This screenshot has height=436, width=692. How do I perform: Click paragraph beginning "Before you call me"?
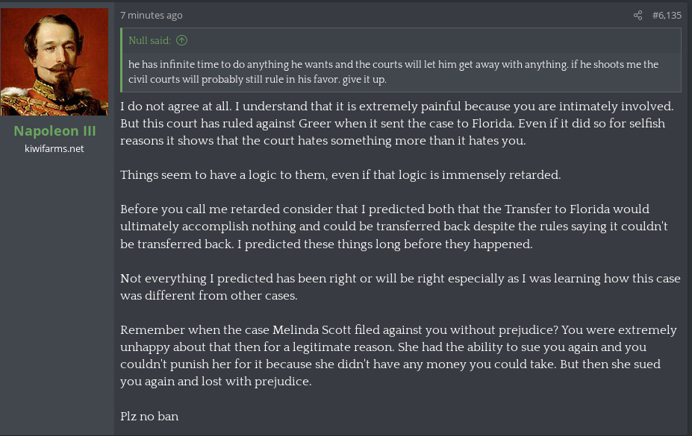point(393,227)
